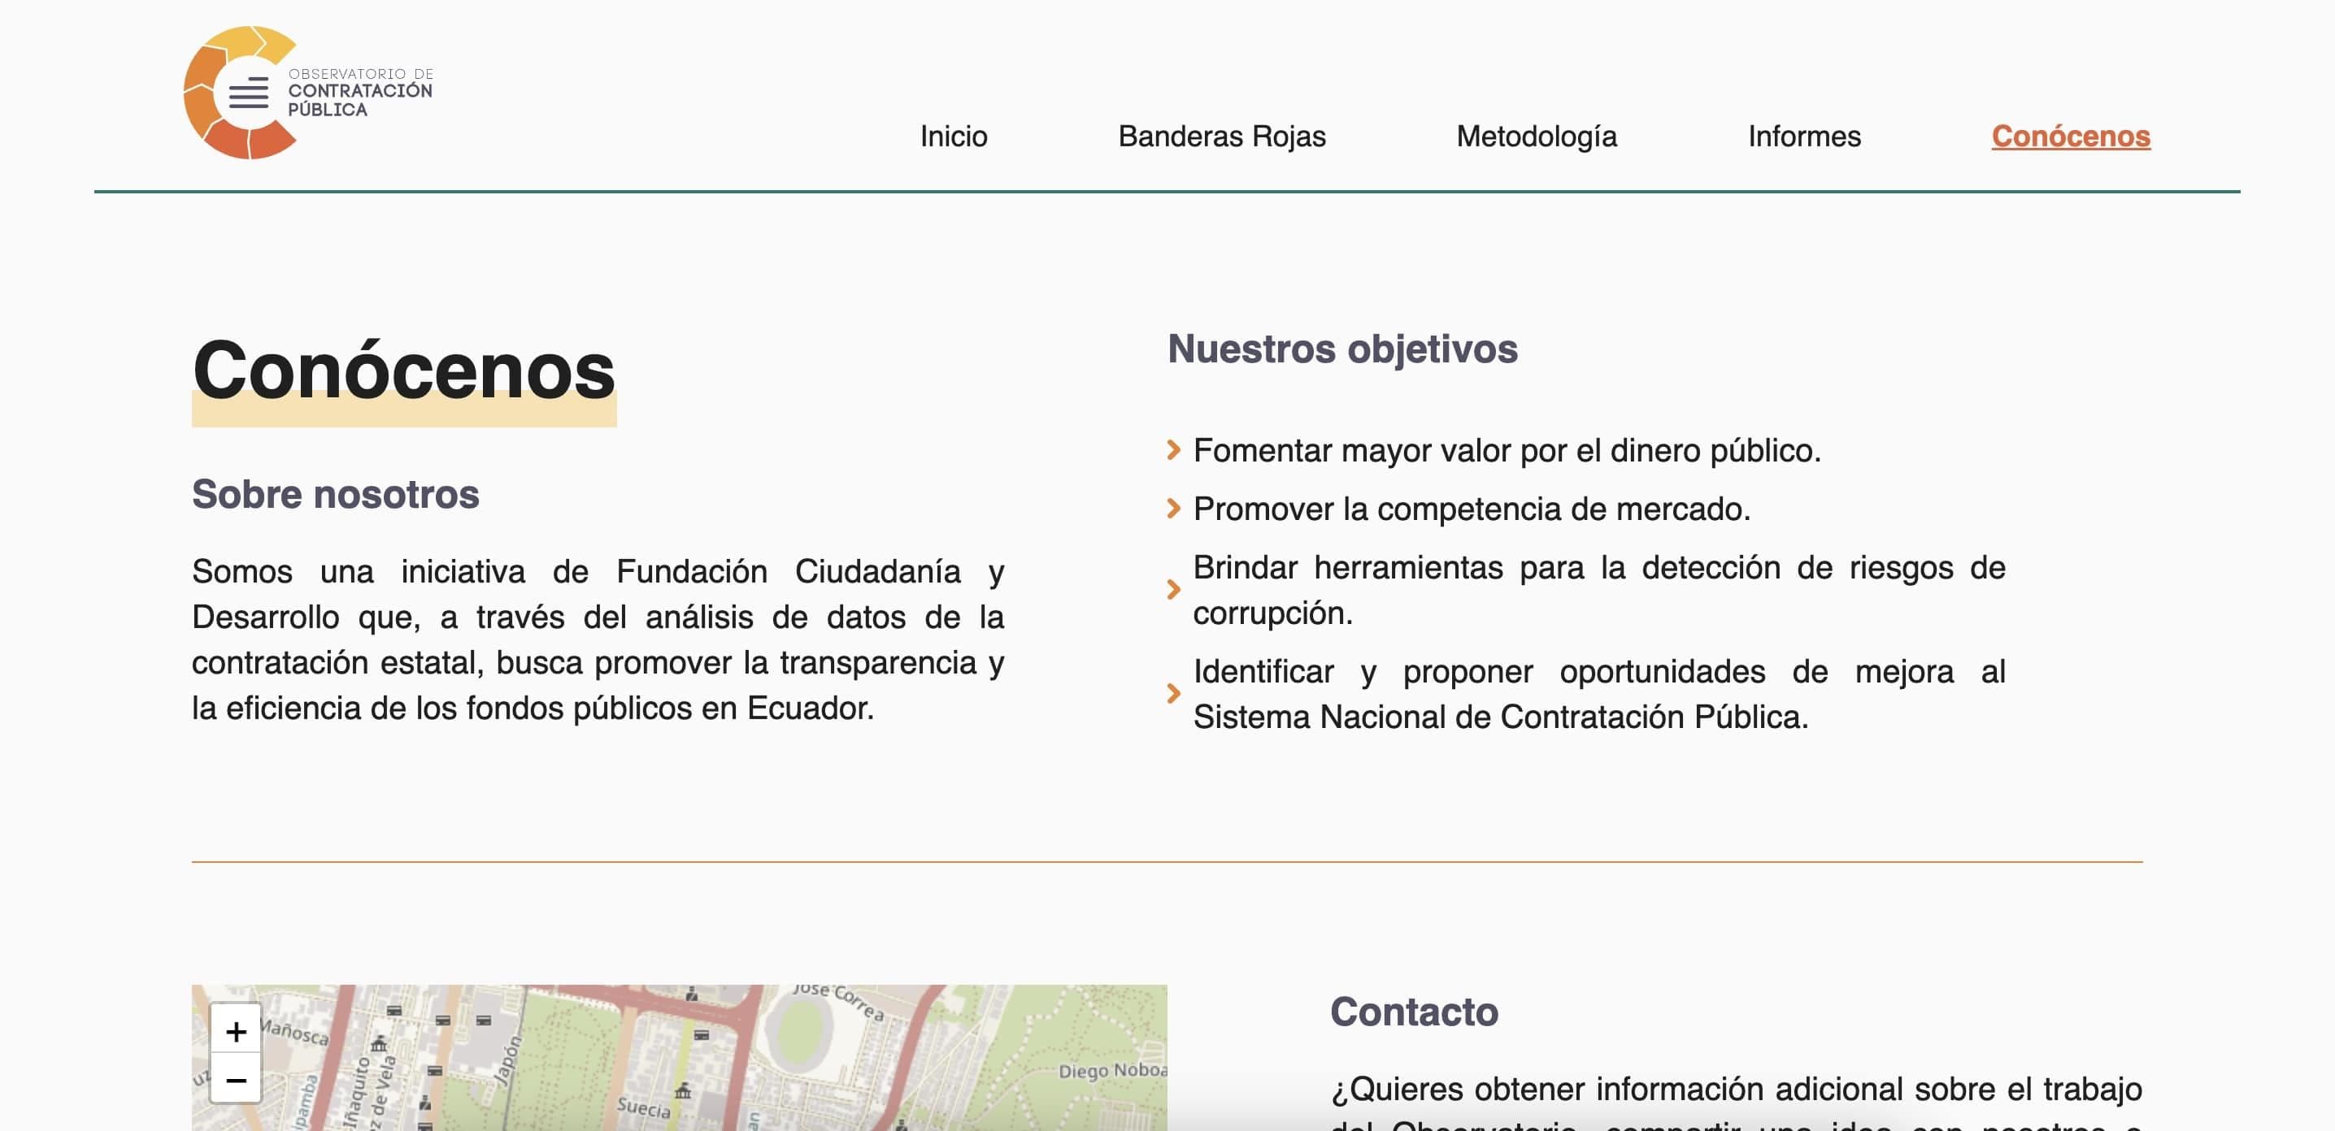
Task: Click the 'Sobre nosotros' heading
Action: coord(336,495)
